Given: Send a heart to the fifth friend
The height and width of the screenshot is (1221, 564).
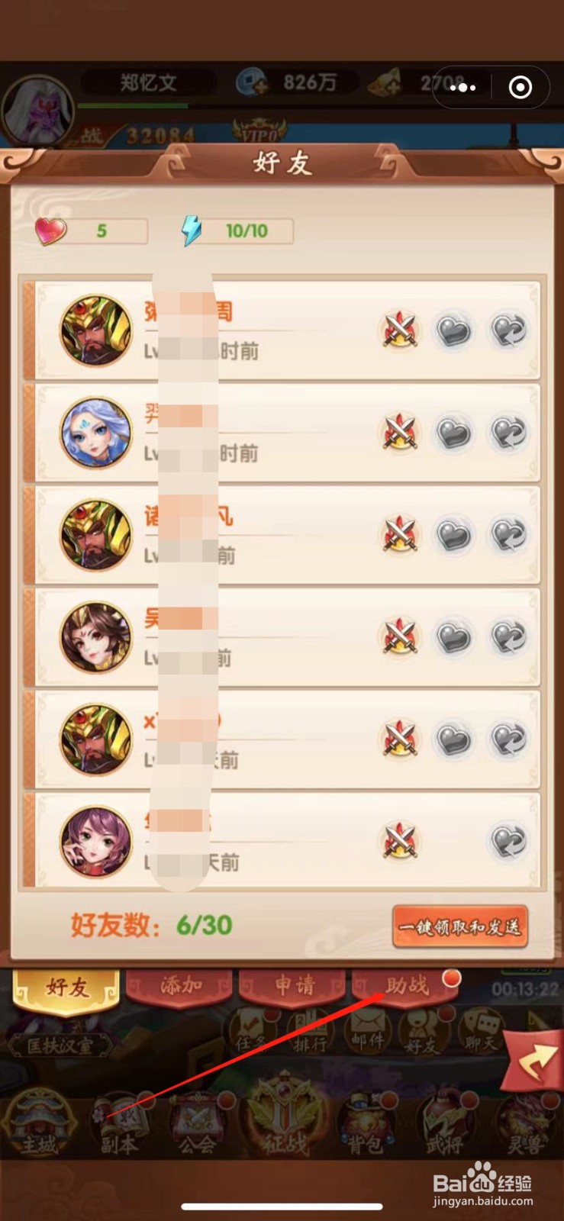Looking at the screenshot, I should click(453, 740).
